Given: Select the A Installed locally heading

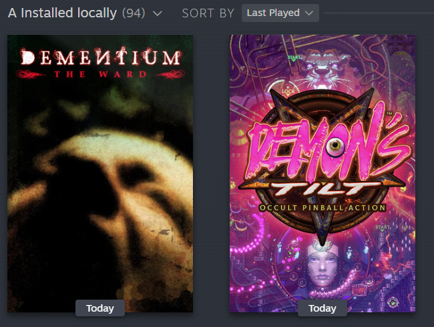Looking at the screenshot, I should click(x=62, y=13).
